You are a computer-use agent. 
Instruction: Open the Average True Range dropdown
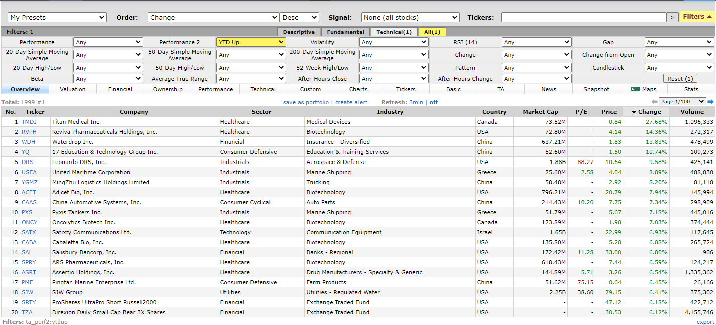[251, 79]
